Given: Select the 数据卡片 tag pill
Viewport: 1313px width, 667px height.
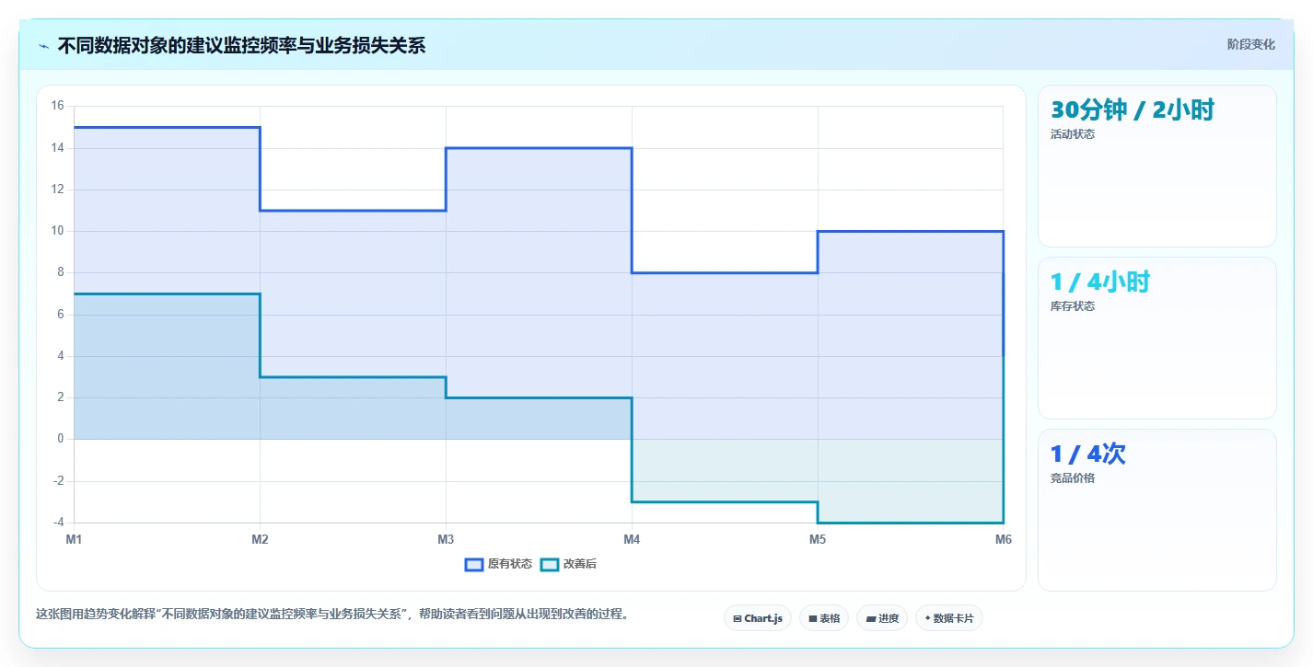Looking at the screenshot, I should click(949, 618).
